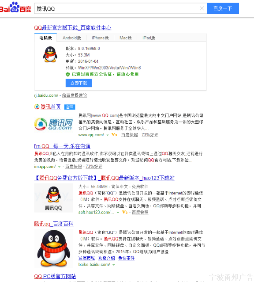Switch to the iPad版 tab

(x=149, y=38)
